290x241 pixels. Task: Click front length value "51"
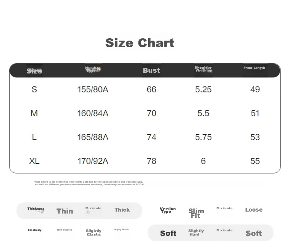tap(255, 113)
